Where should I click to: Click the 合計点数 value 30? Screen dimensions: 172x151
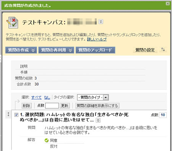pyautogui.click(x=37, y=84)
